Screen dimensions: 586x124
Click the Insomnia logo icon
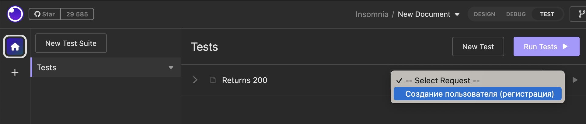(x=15, y=14)
